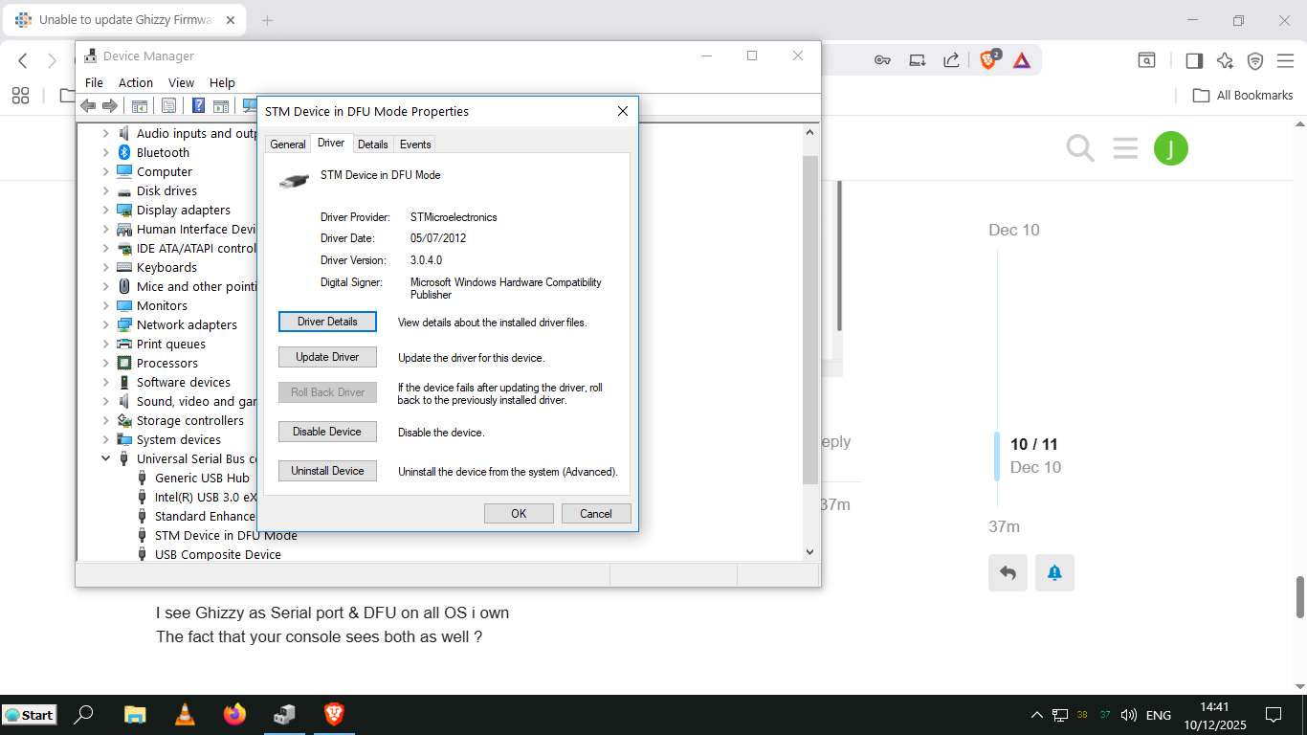Select USB Composite Device in the tree

217,554
